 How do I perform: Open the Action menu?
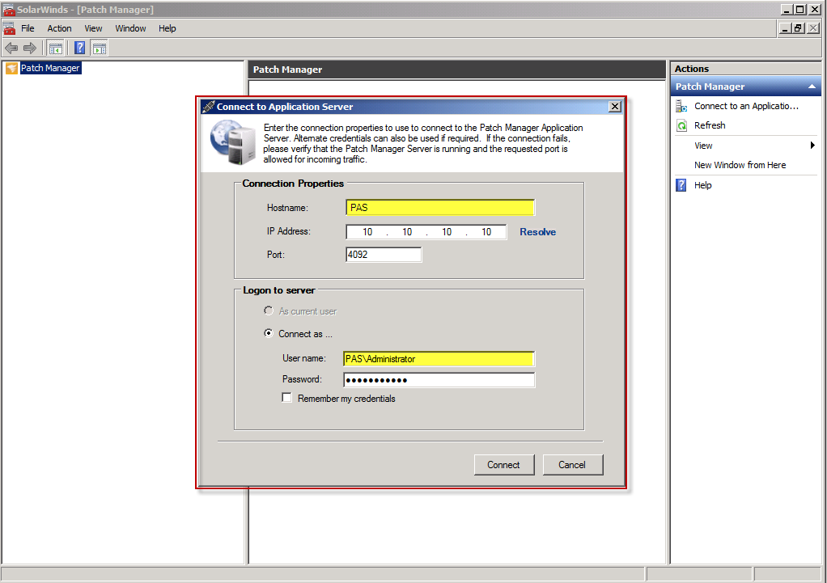coord(59,28)
